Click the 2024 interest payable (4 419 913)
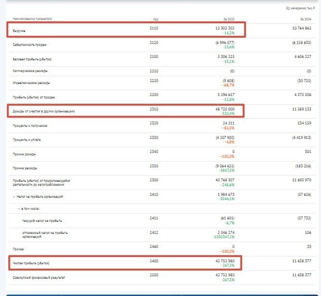Viewport: 321px width, 296px height. 302,137
